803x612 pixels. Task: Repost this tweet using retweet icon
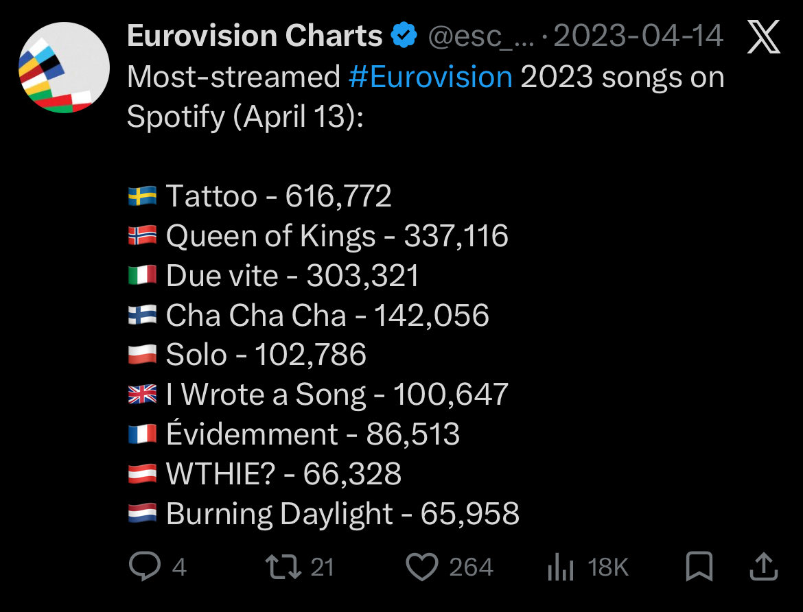pyautogui.click(x=281, y=567)
